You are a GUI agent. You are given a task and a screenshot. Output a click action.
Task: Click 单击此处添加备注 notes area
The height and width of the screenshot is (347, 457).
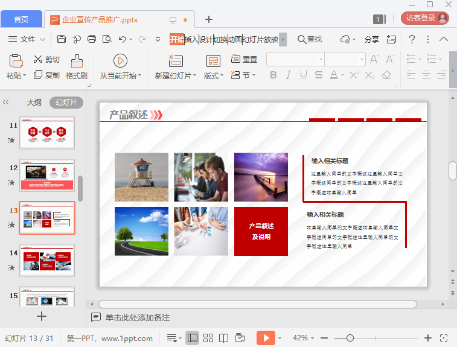click(x=138, y=317)
